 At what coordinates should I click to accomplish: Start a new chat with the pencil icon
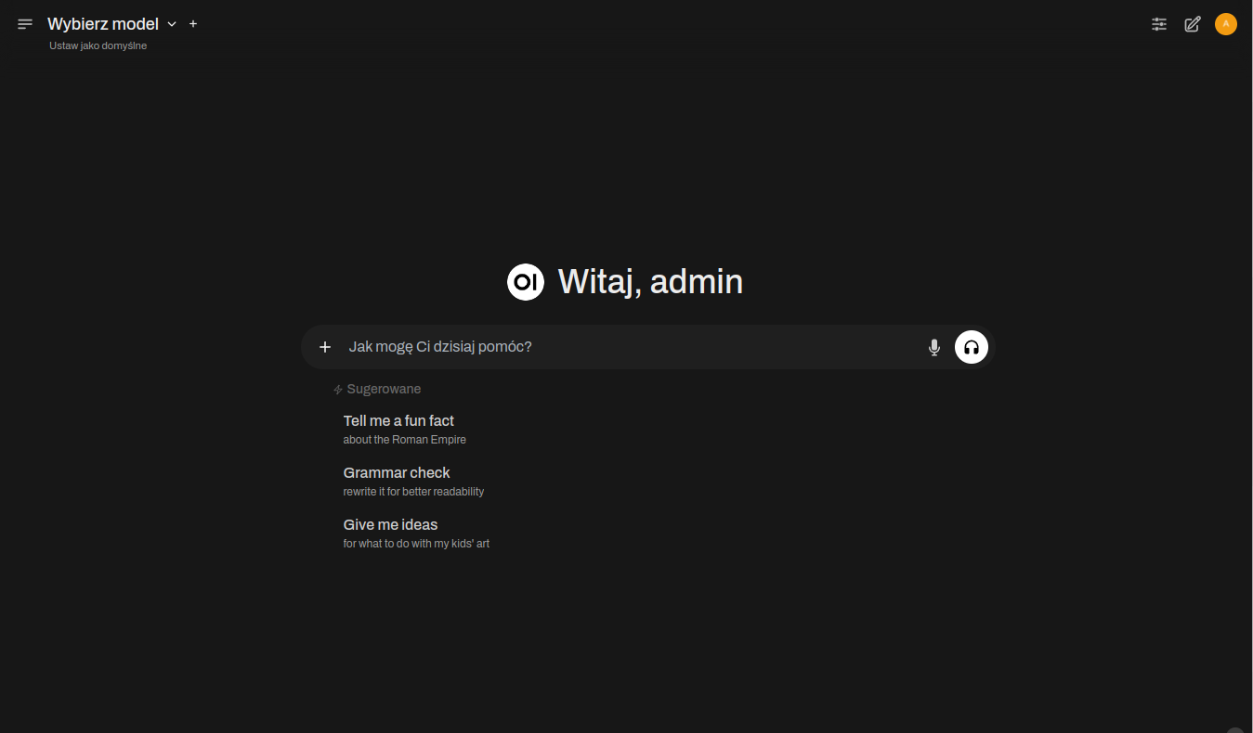(1193, 24)
